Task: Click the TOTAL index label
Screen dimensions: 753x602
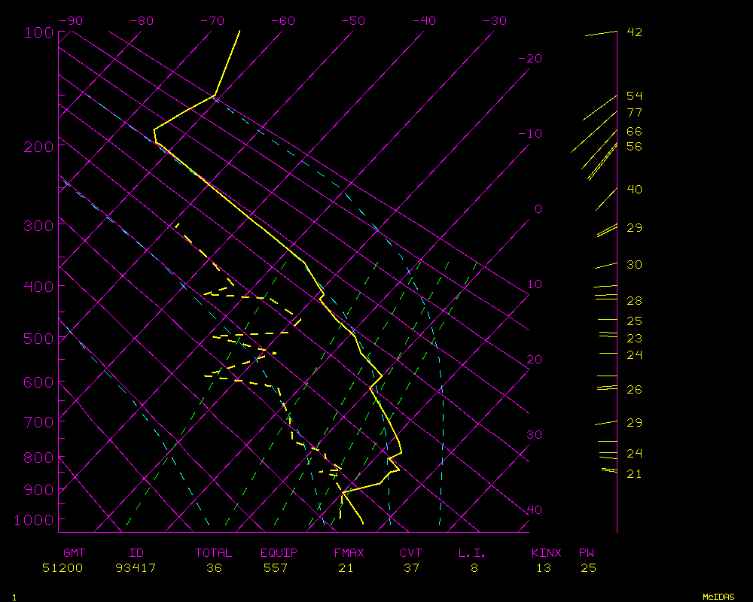Action: (x=214, y=553)
